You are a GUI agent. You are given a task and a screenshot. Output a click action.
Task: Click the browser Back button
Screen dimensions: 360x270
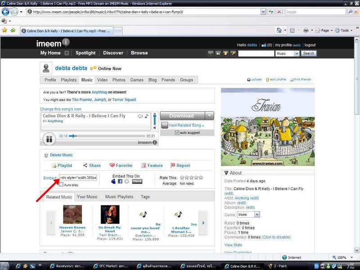(x=5, y=12)
